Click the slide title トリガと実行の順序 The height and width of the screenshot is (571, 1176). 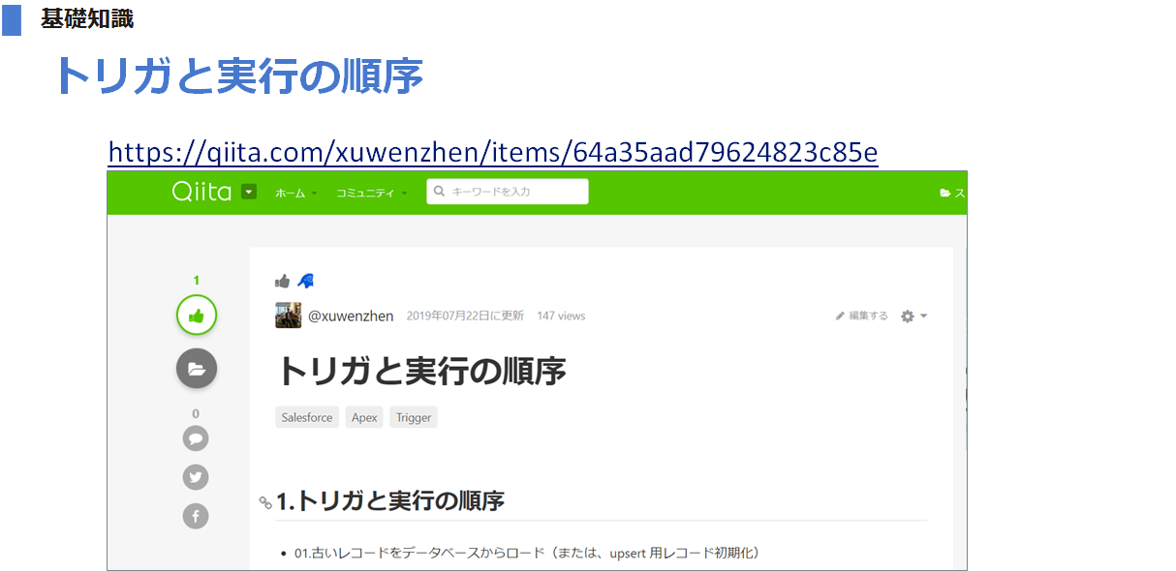click(x=239, y=75)
